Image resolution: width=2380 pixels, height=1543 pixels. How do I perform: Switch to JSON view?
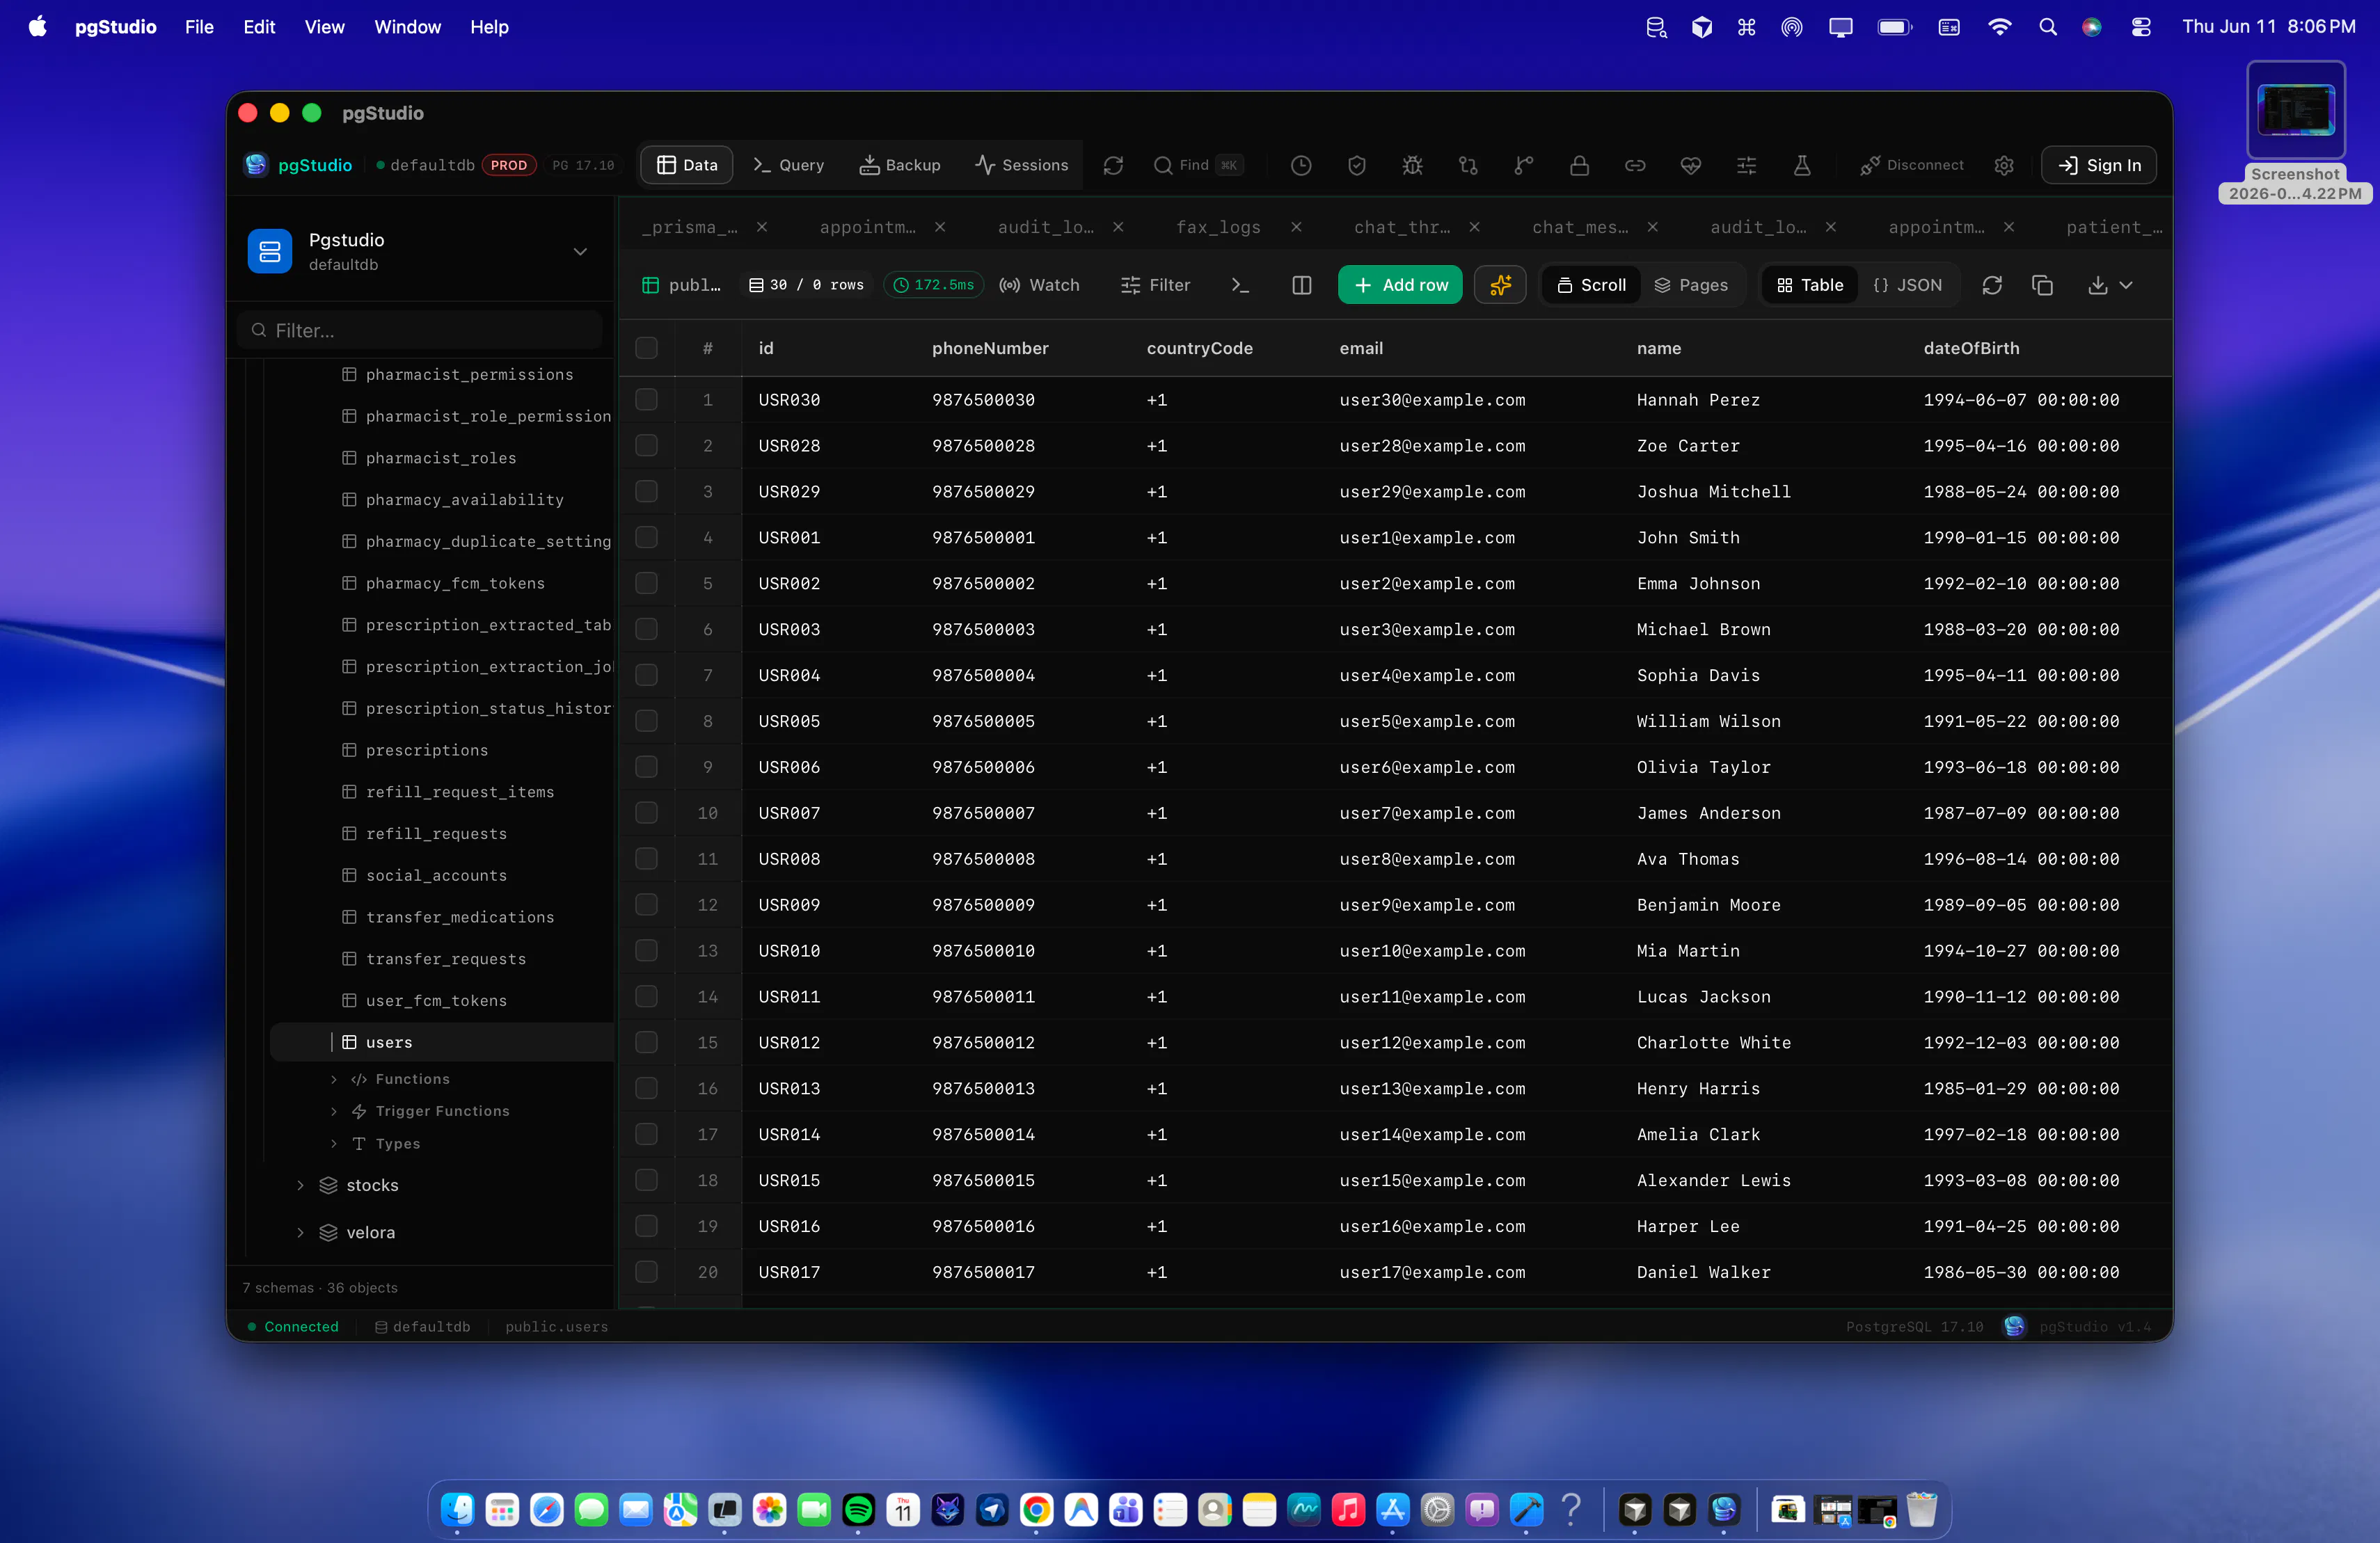click(x=1907, y=285)
